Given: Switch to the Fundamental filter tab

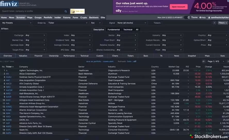Looking at the screenshot, I should coord(114,30).
